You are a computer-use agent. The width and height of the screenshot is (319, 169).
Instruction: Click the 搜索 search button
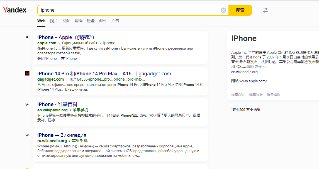coord(240,10)
